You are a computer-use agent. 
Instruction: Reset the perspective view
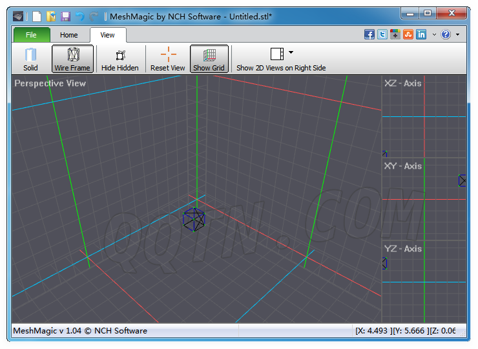(x=167, y=59)
